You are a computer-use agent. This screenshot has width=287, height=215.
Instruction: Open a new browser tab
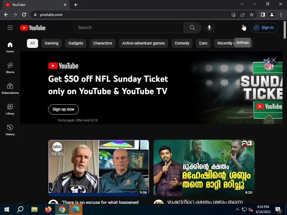point(76,5)
